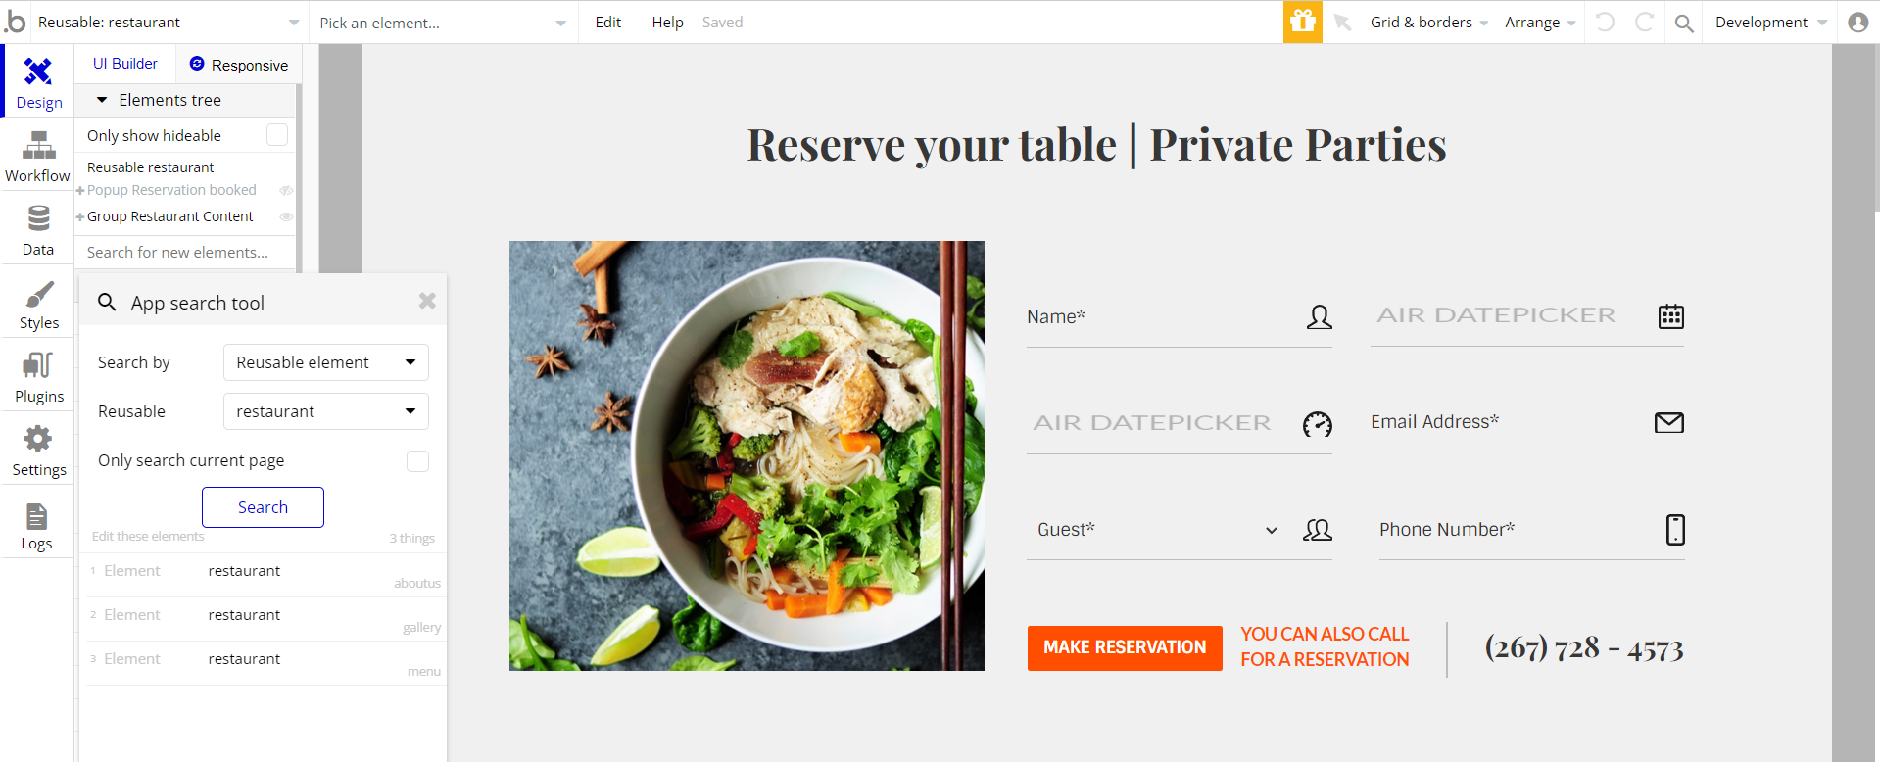Open the Reusable restaurant dropdown

coord(325,411)
